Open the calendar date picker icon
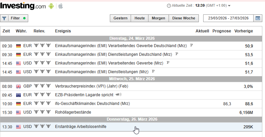265x137 pixels. tap(258, 18)
